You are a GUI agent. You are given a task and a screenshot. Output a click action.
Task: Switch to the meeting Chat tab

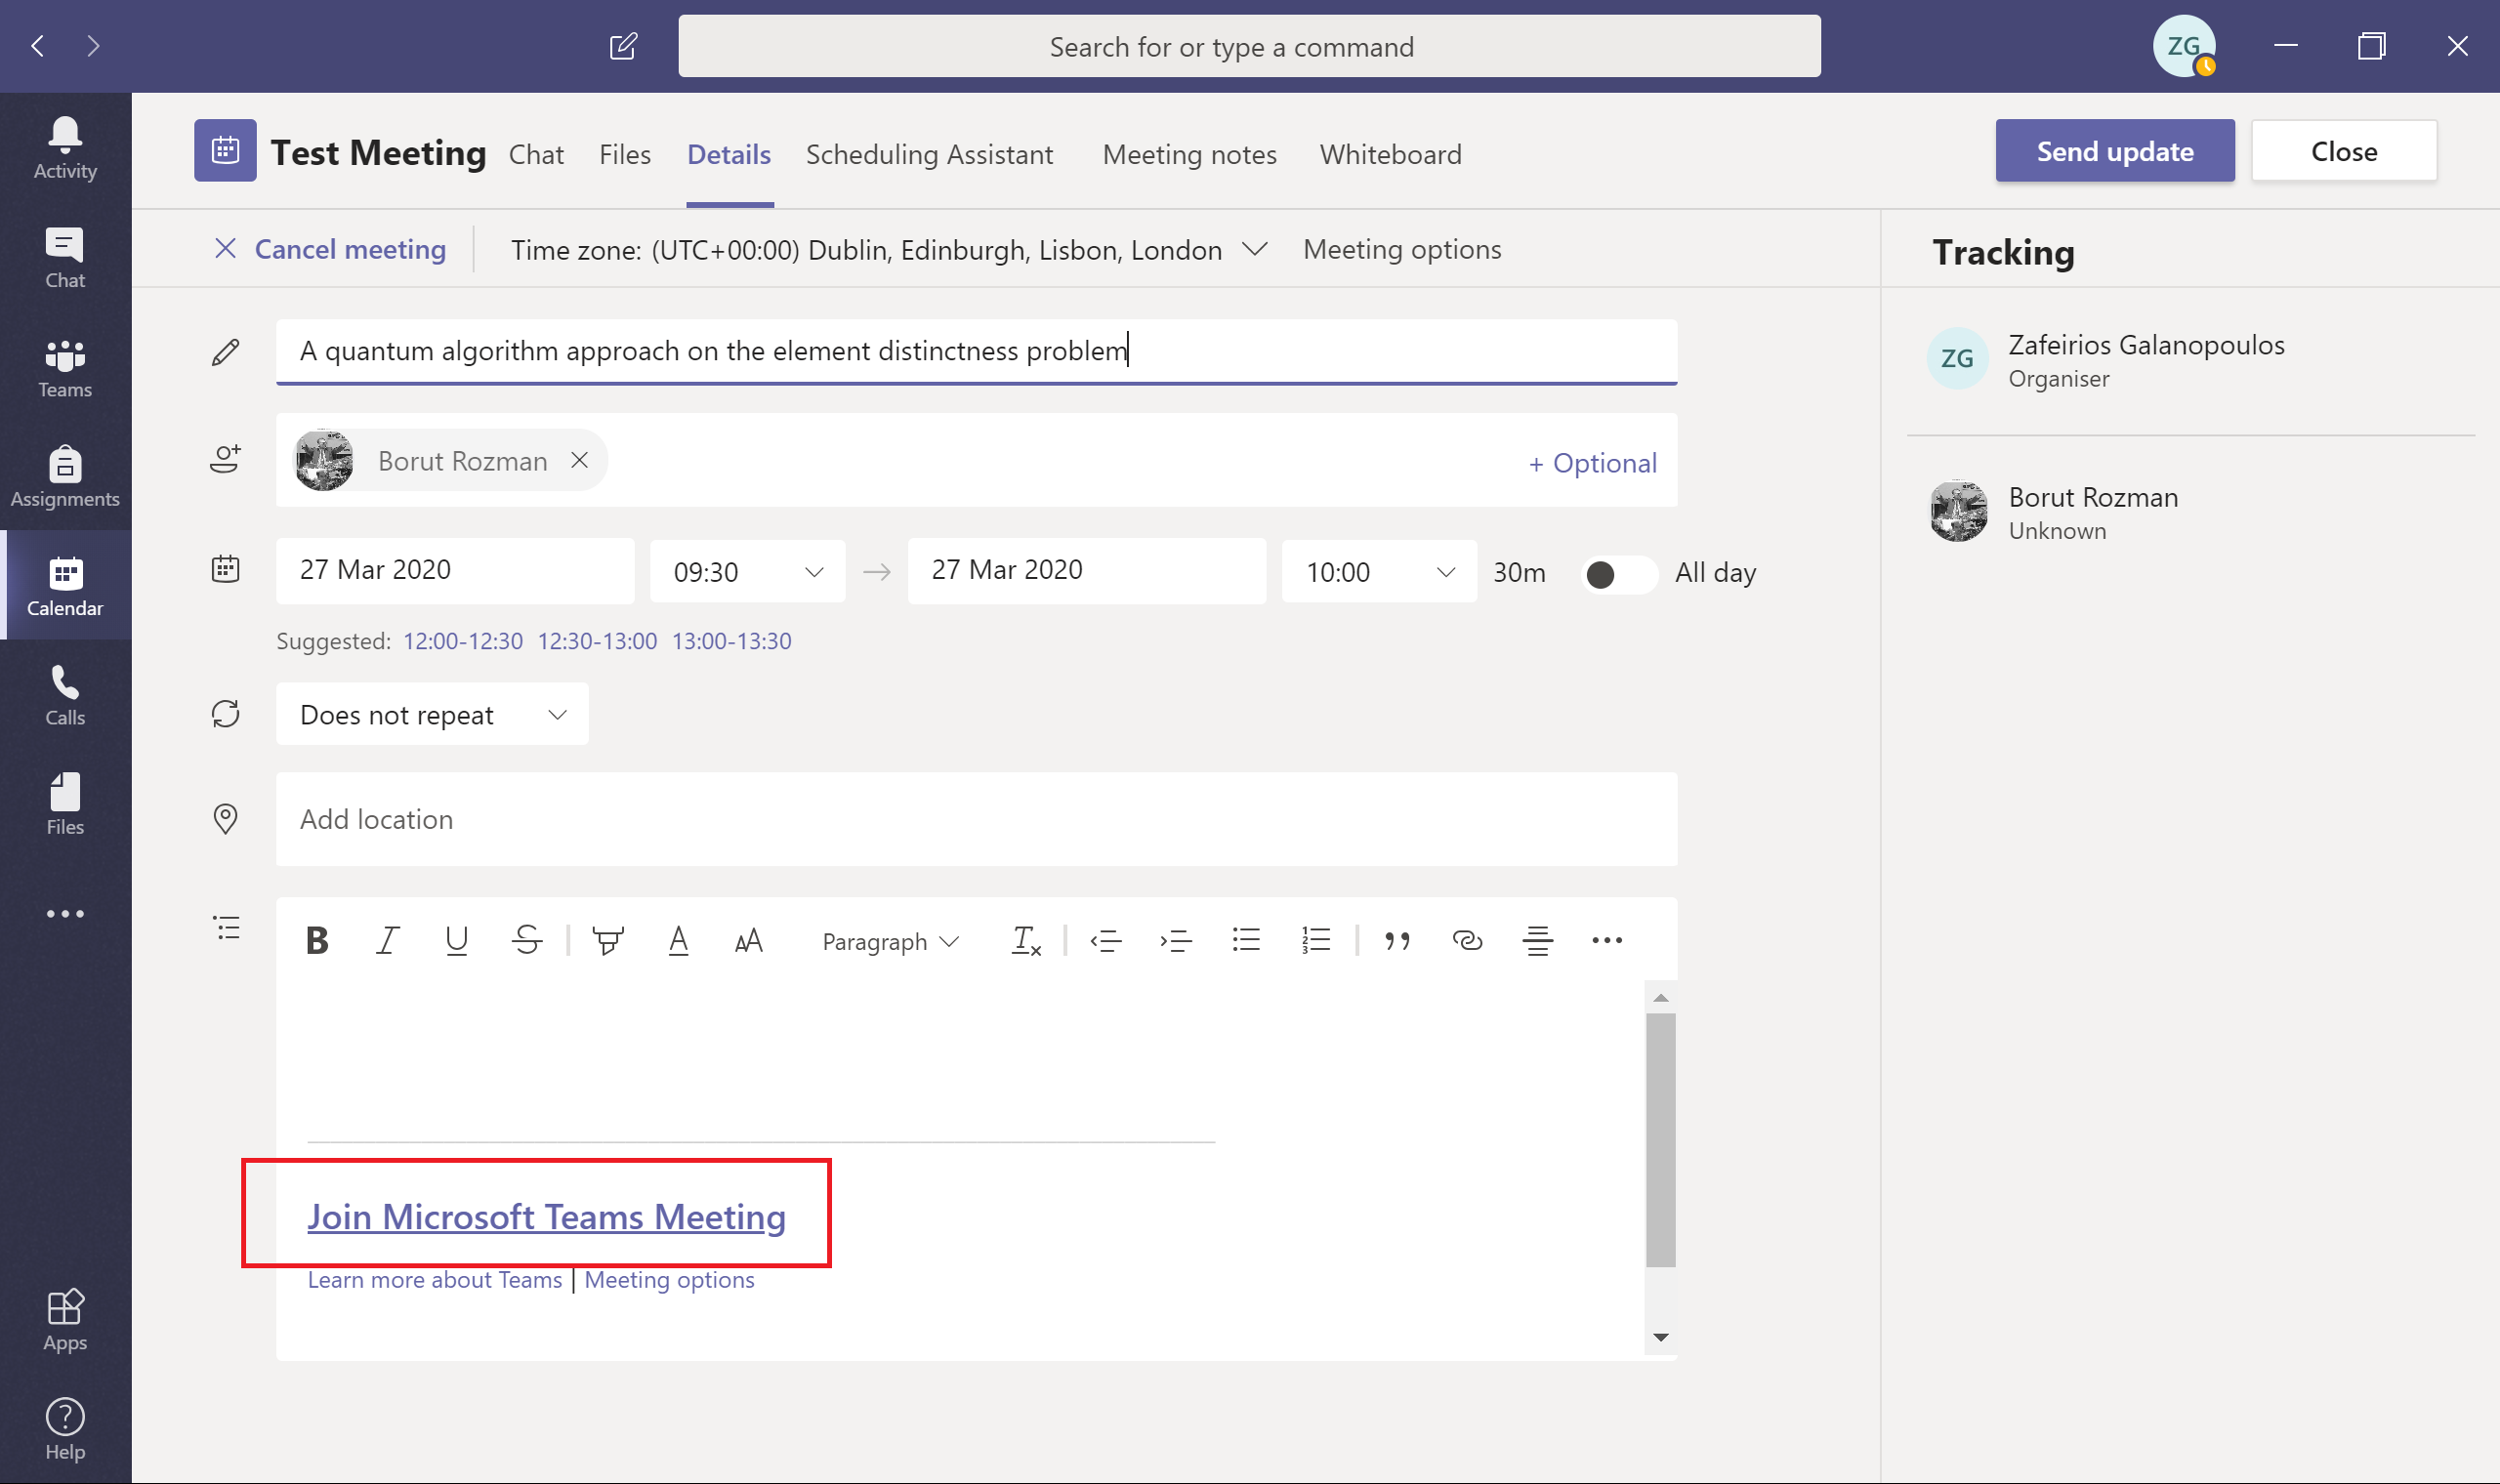pos(536,154)
